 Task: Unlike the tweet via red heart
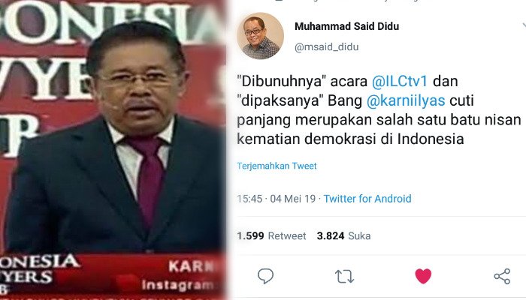pyautogui.click(x=423, y=276)
